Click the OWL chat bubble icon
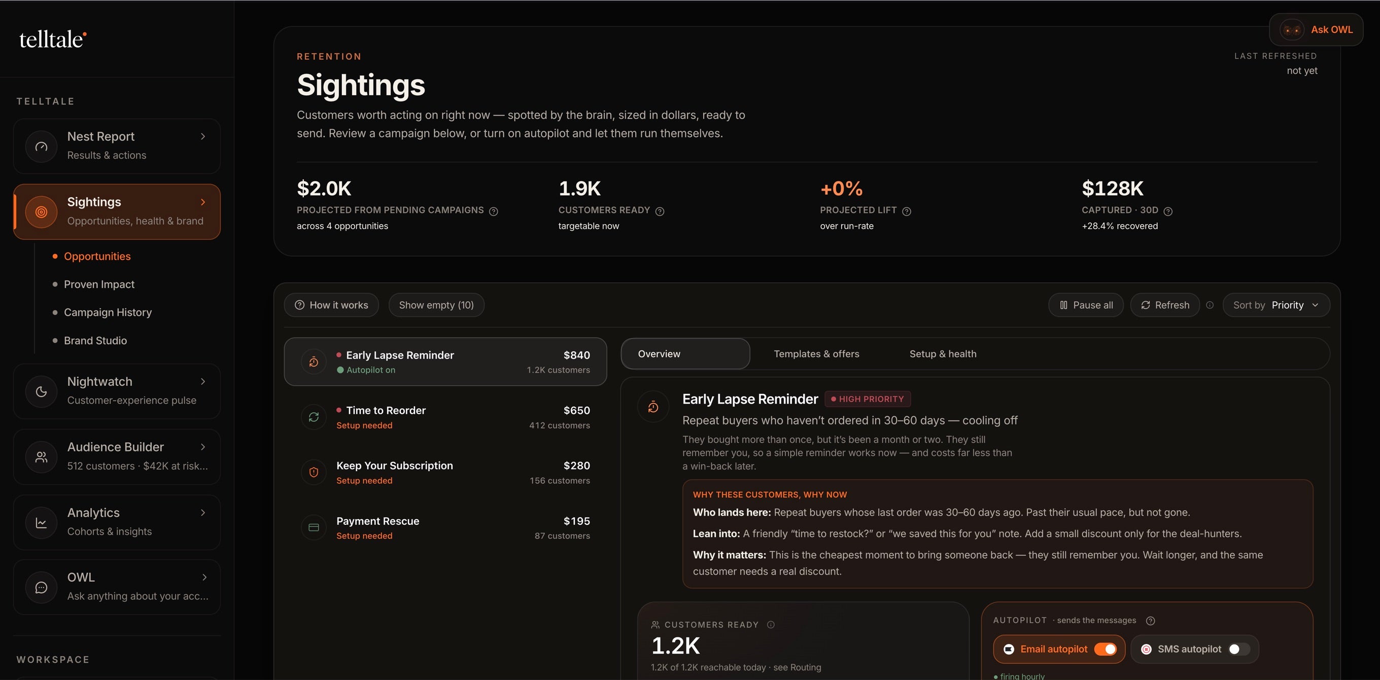The image size is (1380, 680). [41, 587]
